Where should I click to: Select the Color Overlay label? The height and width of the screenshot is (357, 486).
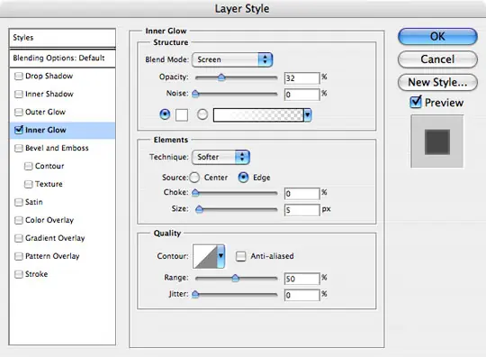click(x=49, y=220)
